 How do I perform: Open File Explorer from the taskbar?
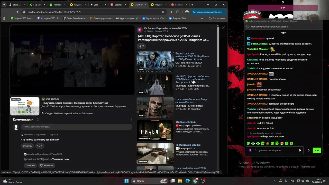click(180, 181)
